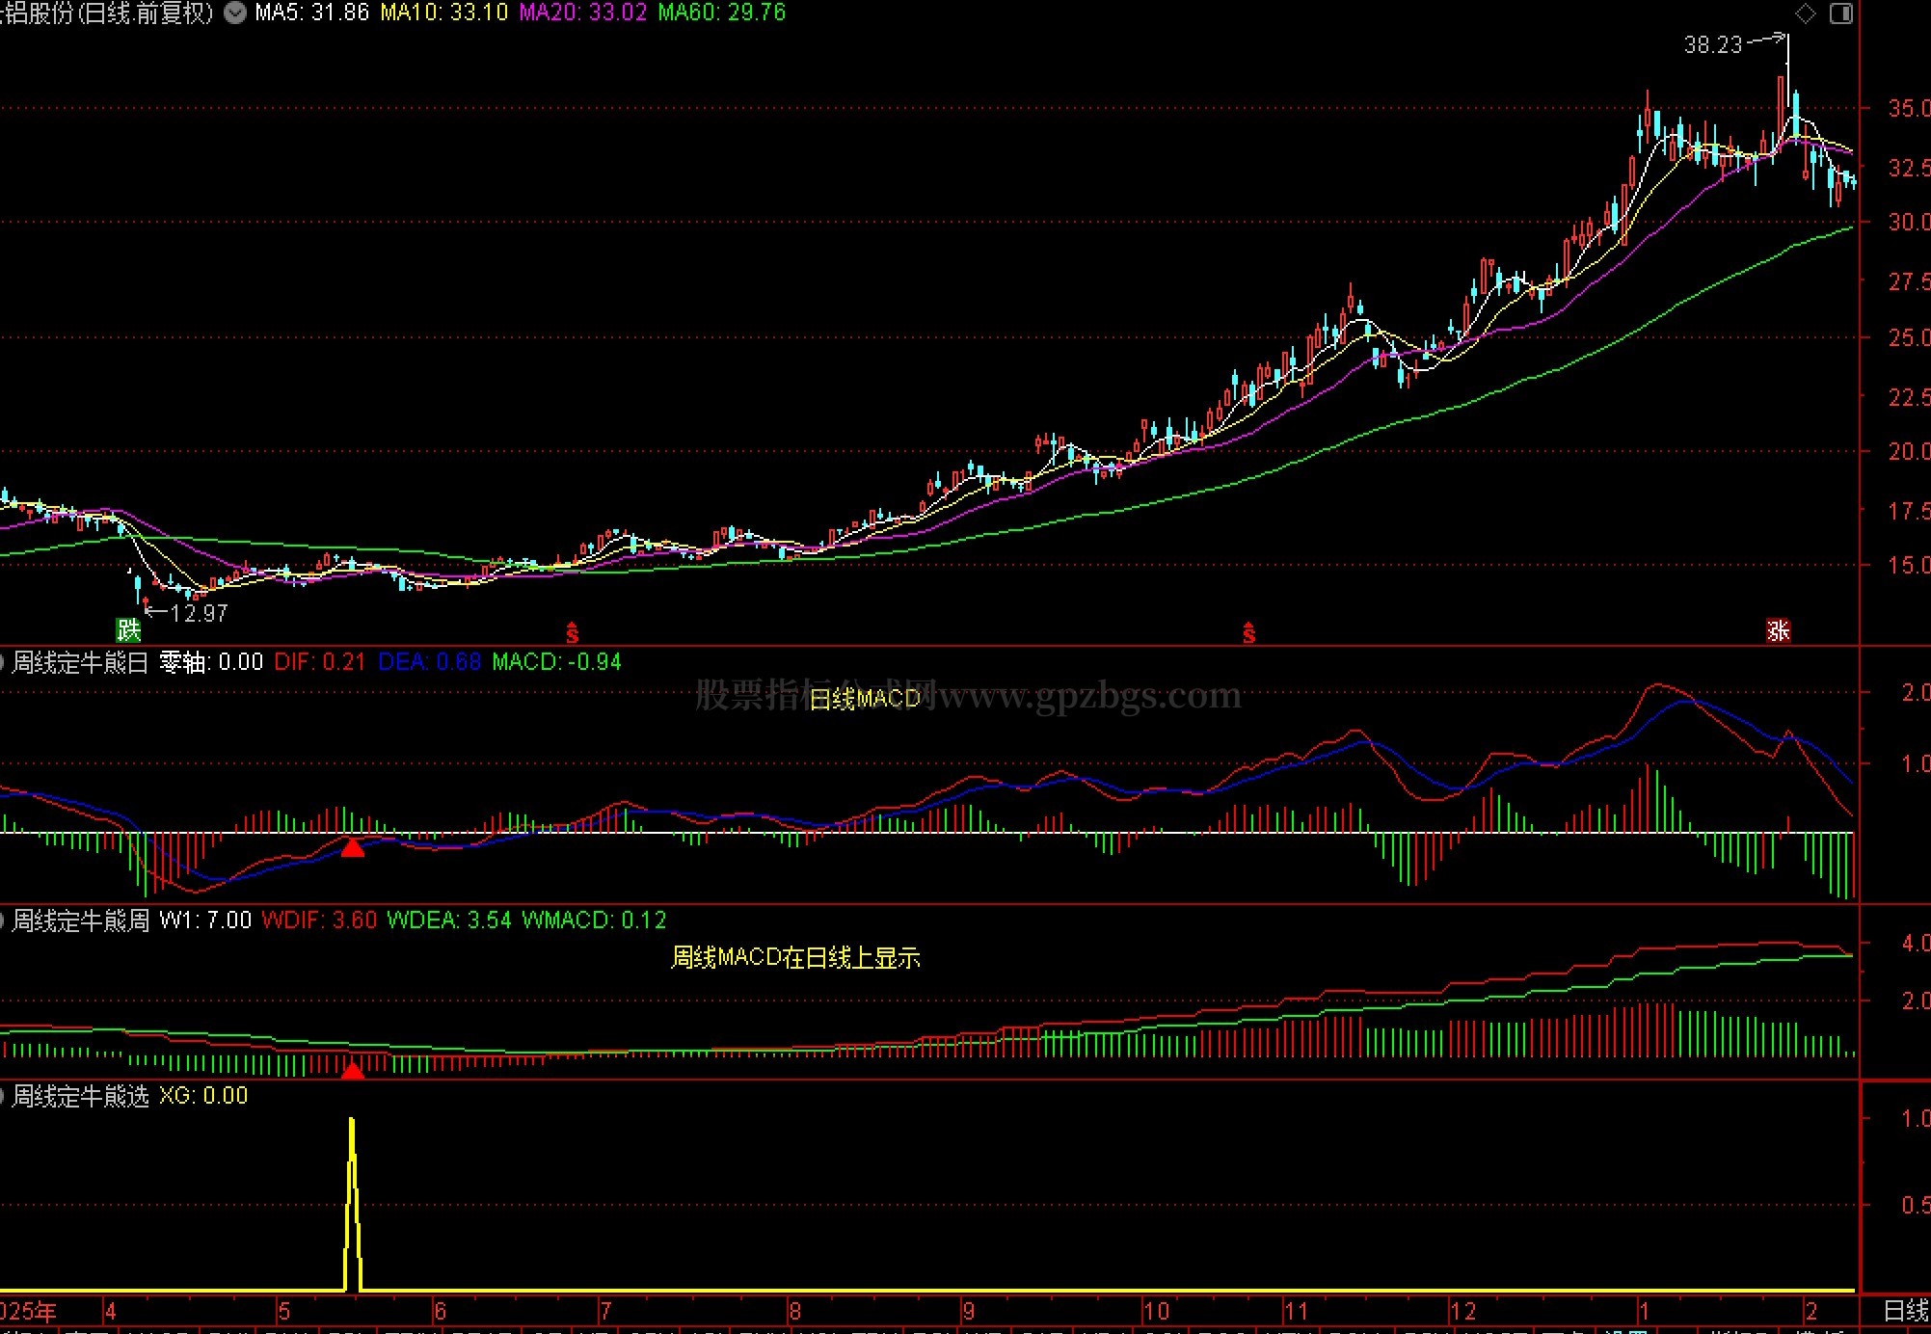Click the green 跌 marker
Screen dimensions: 1931x1334
tap(129, 630)
